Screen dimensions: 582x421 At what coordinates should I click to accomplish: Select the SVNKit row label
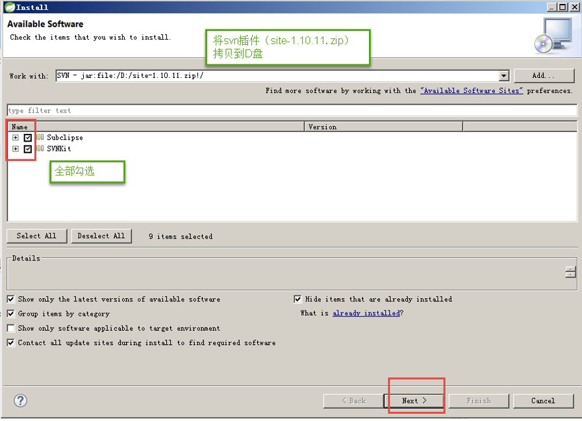click(59, 149)
